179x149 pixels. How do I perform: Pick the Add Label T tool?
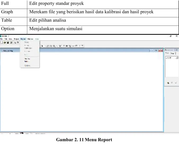82,46
